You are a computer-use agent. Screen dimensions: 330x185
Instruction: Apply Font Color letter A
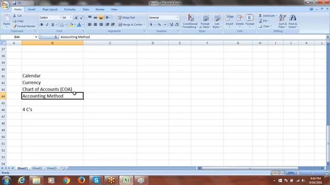[x=79, y=25]
